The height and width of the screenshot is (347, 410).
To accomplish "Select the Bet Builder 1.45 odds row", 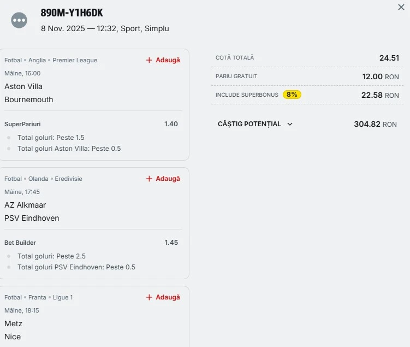I will coord(91,243).
